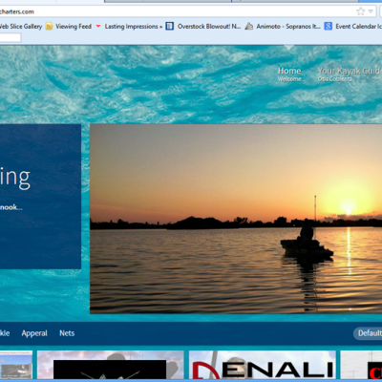
Task: Open the Viewing Feed bookmark
Action: click(74, 27)
